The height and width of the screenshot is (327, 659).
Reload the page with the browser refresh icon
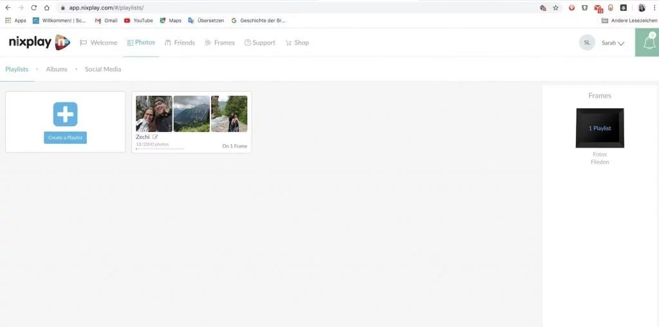click(34, 8)
